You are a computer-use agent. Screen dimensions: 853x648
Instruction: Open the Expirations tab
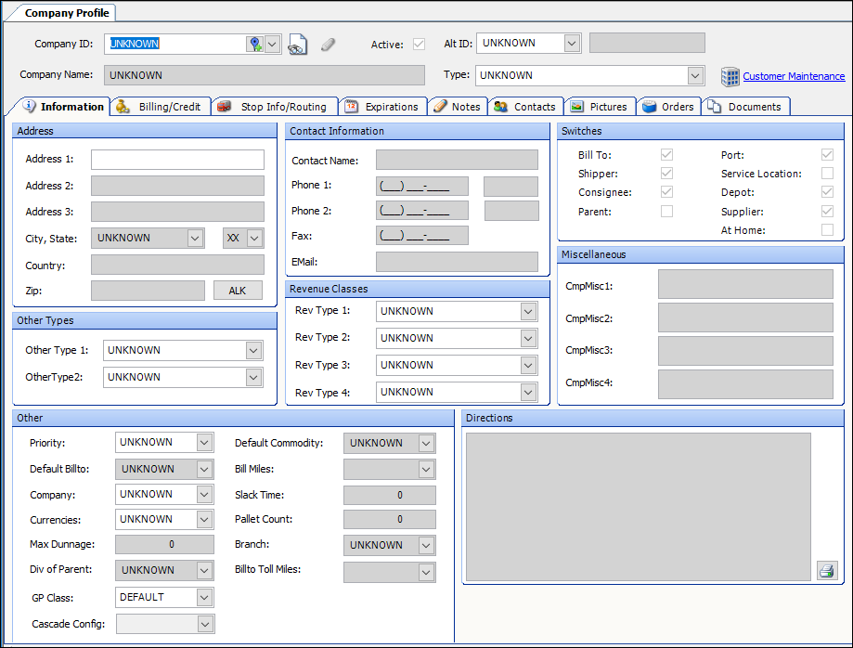pyautogui.click(x=384, y=107)
